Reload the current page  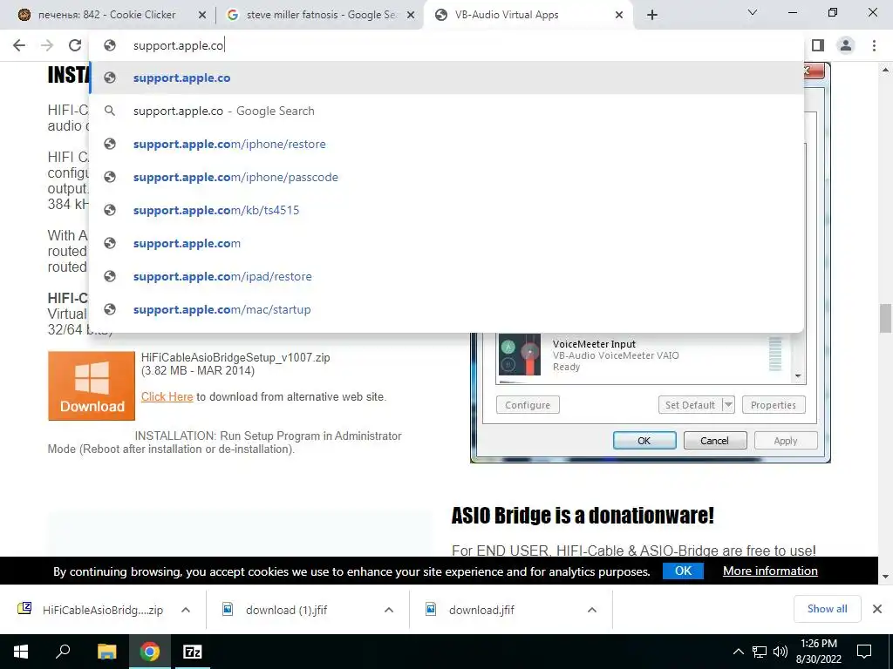[75, 45]
